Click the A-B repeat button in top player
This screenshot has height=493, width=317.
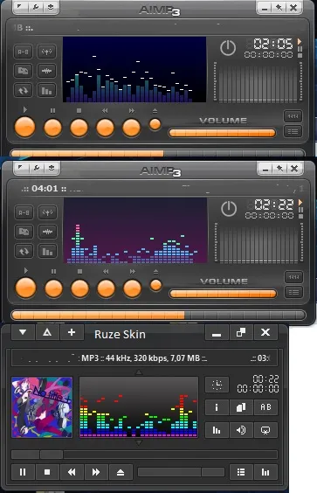[24, 52]
